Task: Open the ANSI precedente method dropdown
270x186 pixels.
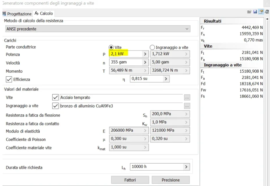Action: click(98, 29)
